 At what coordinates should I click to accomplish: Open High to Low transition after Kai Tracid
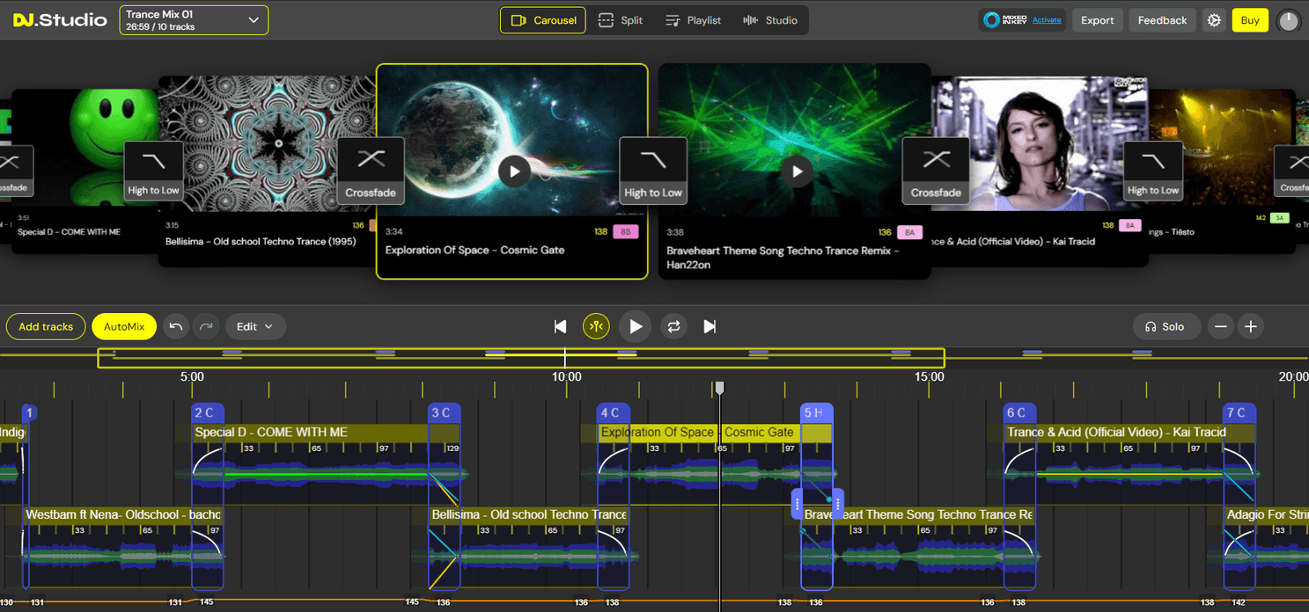pyautogui.click(x=1153, y=171)
